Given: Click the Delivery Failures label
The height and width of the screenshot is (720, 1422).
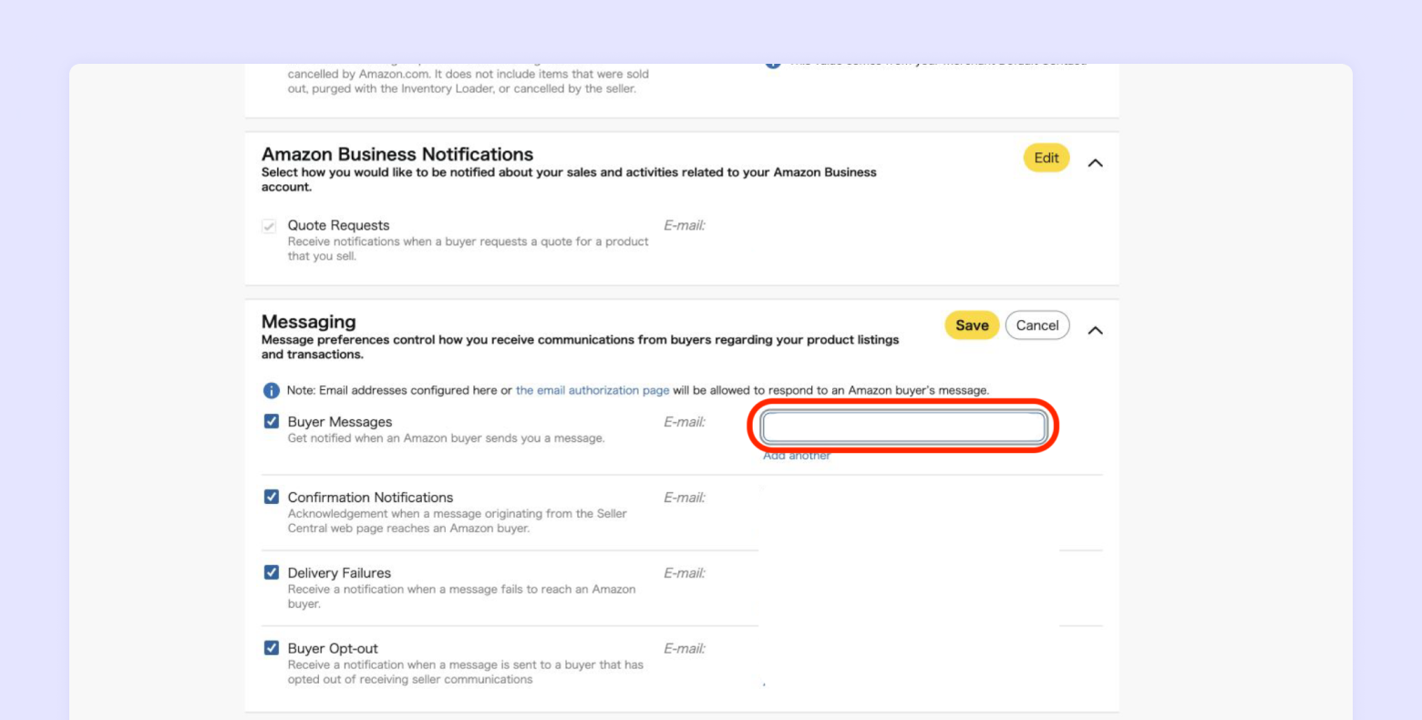Looking at the screenshot, I should (339, 573).
